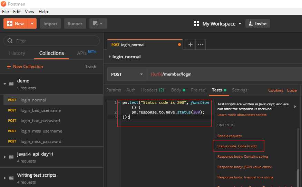Open the New button dropdown arrow

click(32, 23)
